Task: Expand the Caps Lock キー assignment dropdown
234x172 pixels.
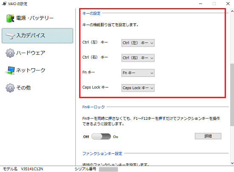Action: click(138, 88)
